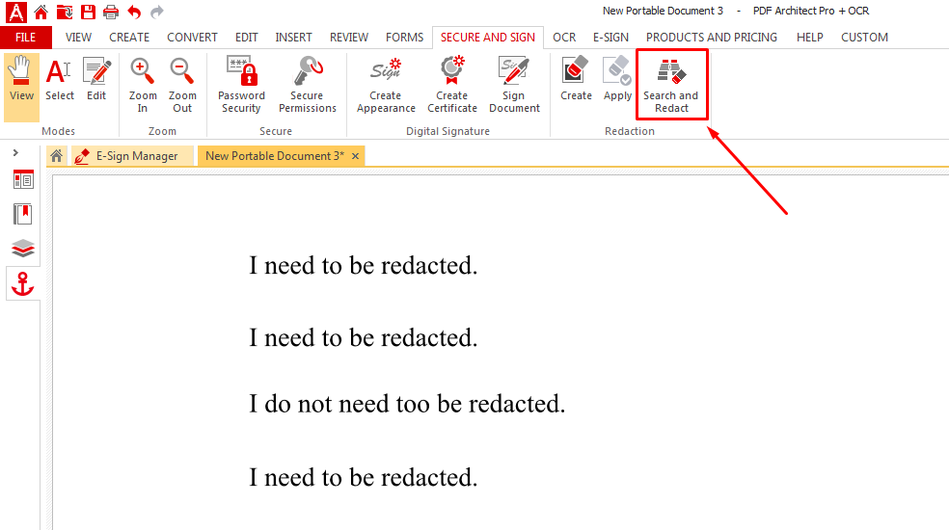Image resolution: width=949 pixels, height=530 pixels.
Task: Switch to the OCR ribbon tab
Action: pos(564,38)
